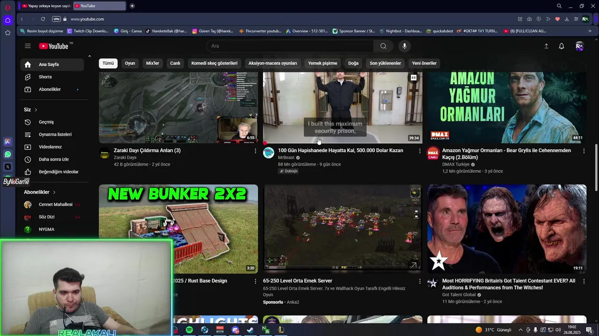
Task: Expand the Abonelikler subscriptions heading
Action: [40, 192]
